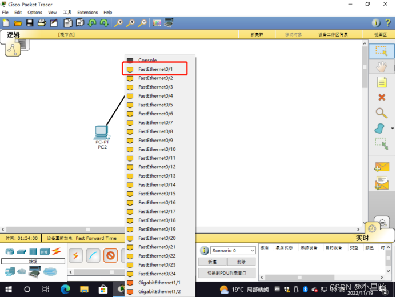The image size is (396, 297).
Task: Choose the Resize Shape tool
Action: (x=381, y=143)
